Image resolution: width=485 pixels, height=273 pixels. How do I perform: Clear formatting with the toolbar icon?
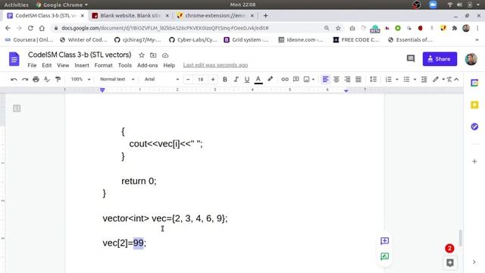449,80
